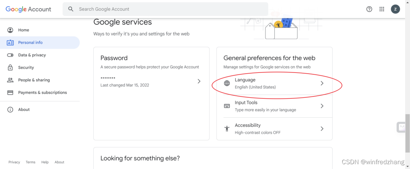
Task: Open People & sharing page
Action: click(x=34, y=80)
